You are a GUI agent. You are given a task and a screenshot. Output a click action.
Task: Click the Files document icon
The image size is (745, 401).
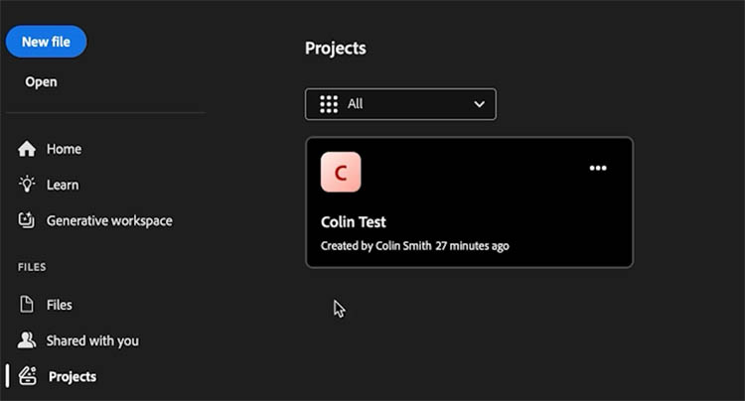(27, 304)
